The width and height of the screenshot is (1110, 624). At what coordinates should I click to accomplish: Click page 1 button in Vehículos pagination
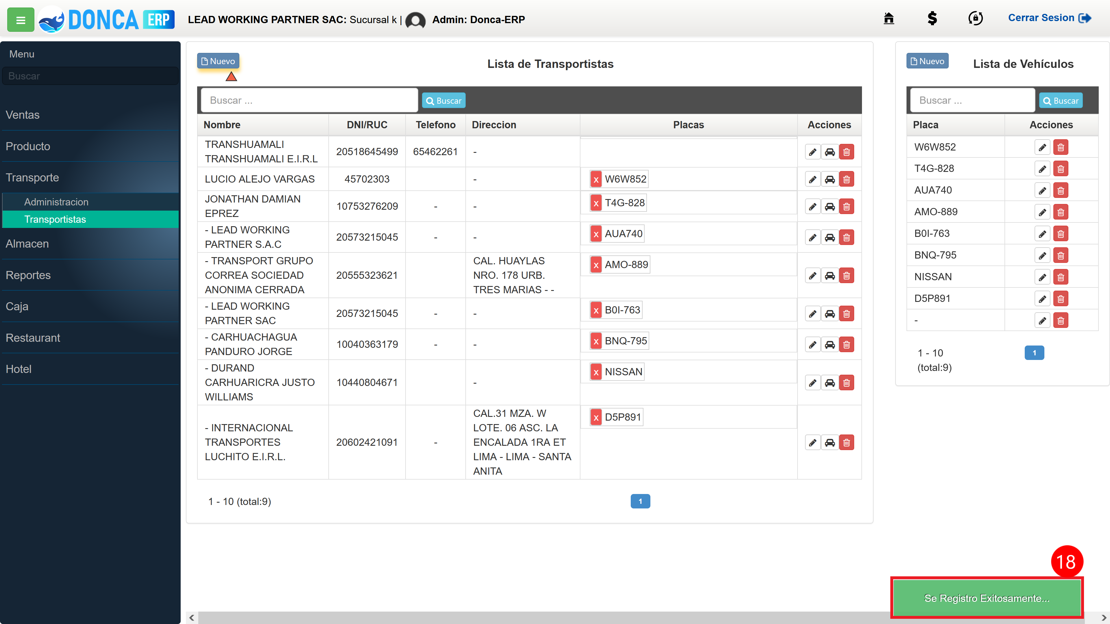point(1034,353)
